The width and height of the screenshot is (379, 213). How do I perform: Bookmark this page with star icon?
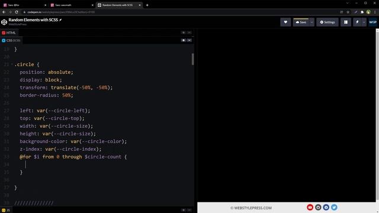[348, 12]
